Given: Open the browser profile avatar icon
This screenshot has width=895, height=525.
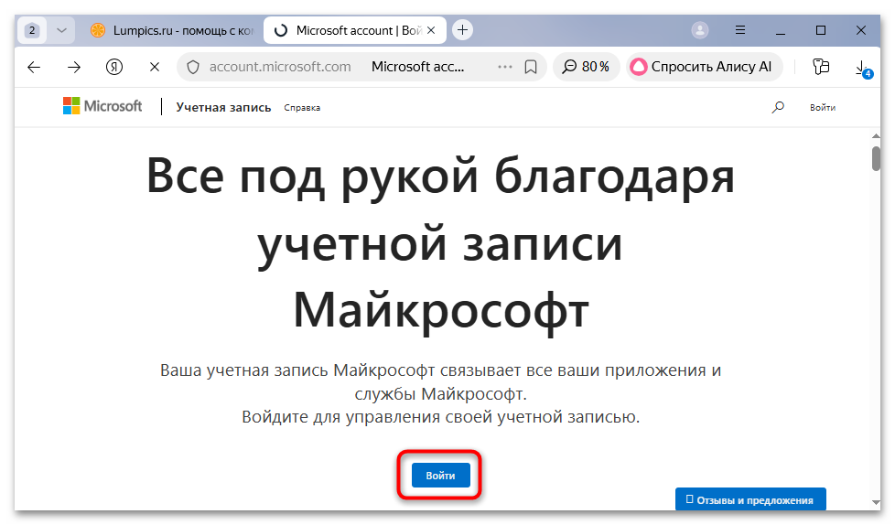Looking at the screenshot, I should (700, 30).
